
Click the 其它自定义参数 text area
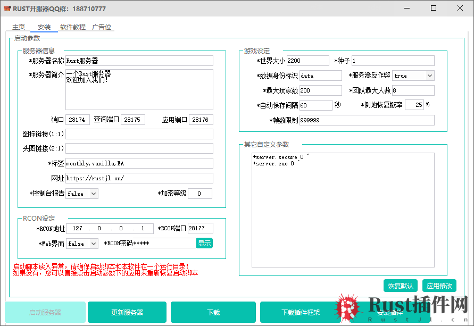pos(343,210)
